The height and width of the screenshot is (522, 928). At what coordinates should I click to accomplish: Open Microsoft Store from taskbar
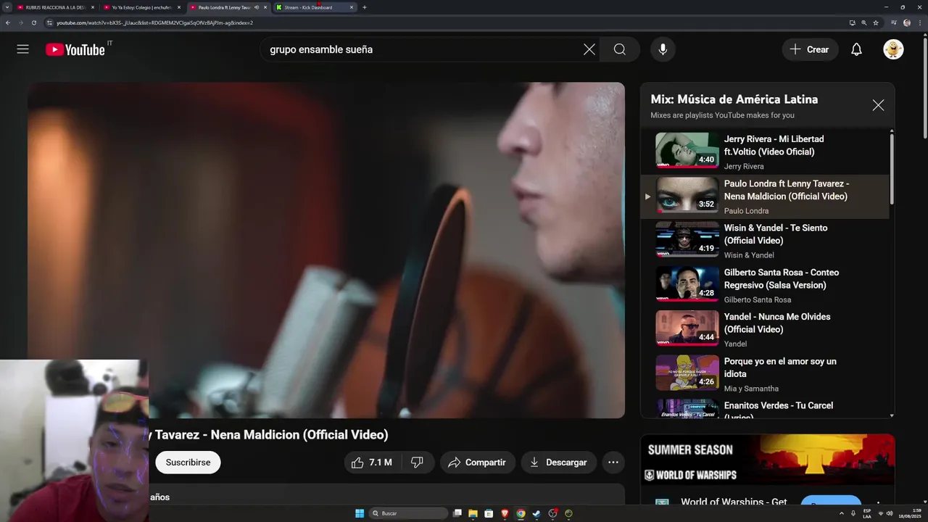tap(489, 513)
